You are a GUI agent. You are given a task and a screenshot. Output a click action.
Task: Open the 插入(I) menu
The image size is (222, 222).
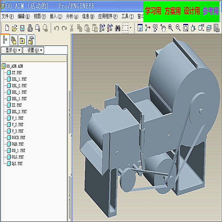[x=56, y=16]
